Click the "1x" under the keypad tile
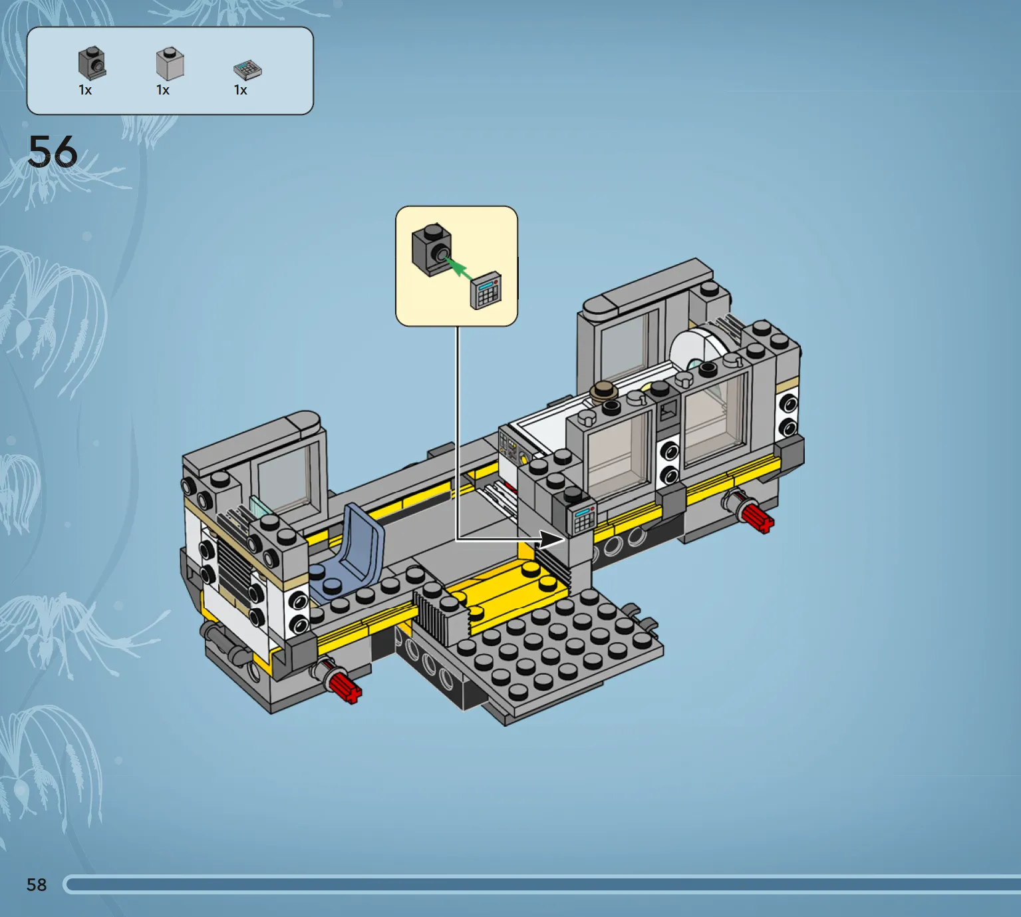Image resolution: width=1021 pixels, height=917 pixels. (x=241, y=90)
